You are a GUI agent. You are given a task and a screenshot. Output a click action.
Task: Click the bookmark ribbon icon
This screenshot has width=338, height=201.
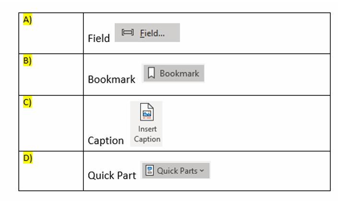coord(151,73)
